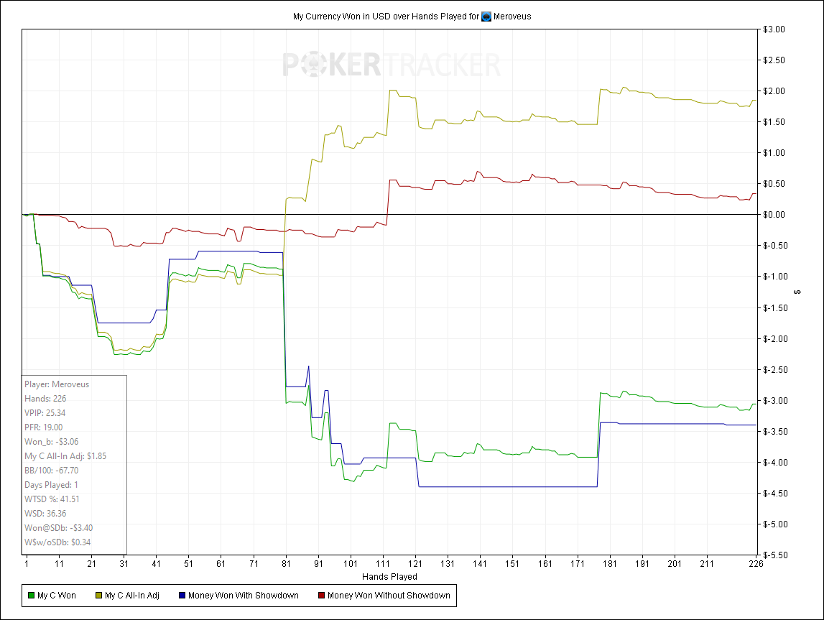The image size is (824, 620).
Task: Click the 41 x-axis tick label
Action: 156,564
